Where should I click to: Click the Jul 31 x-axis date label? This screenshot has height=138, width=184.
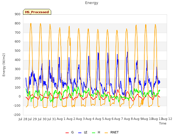pyautogui.click(x=51, y=119)
